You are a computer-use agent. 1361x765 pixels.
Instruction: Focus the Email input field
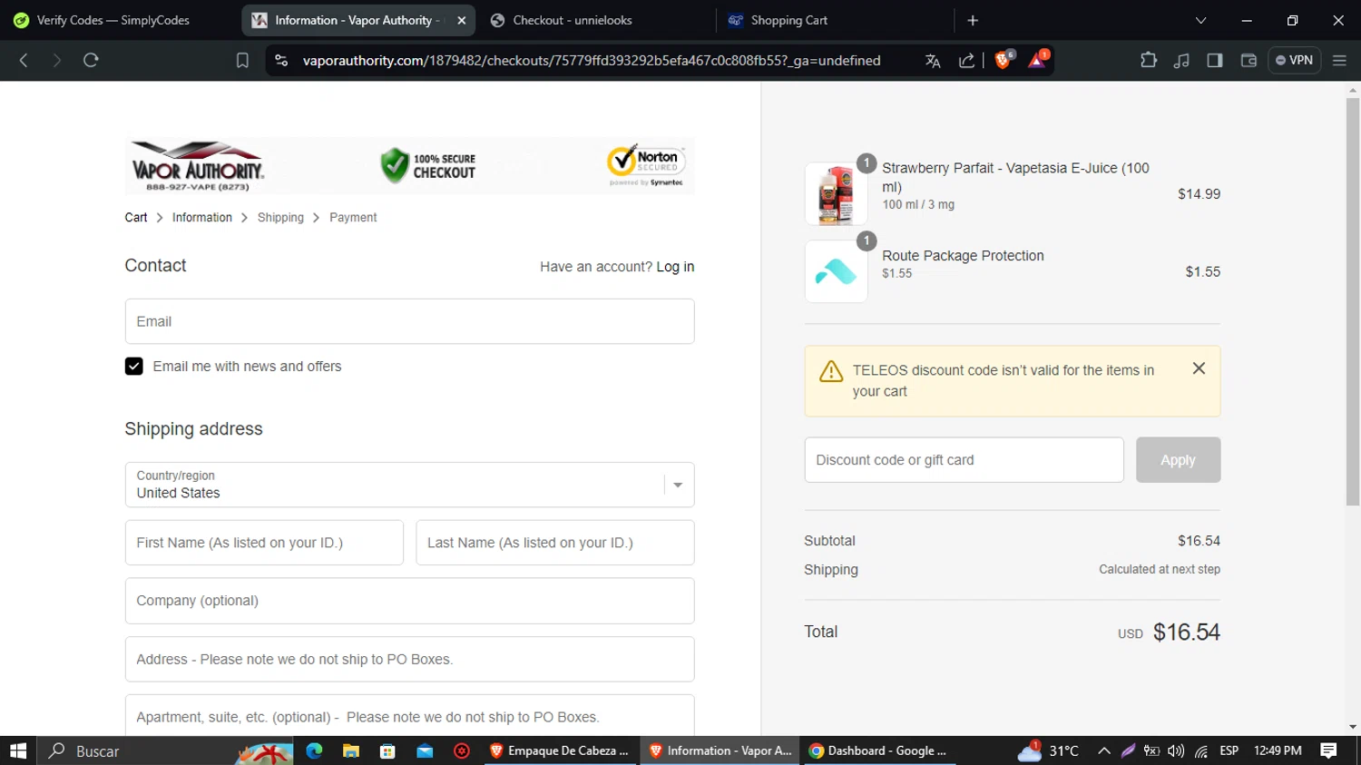pos(410,321)
